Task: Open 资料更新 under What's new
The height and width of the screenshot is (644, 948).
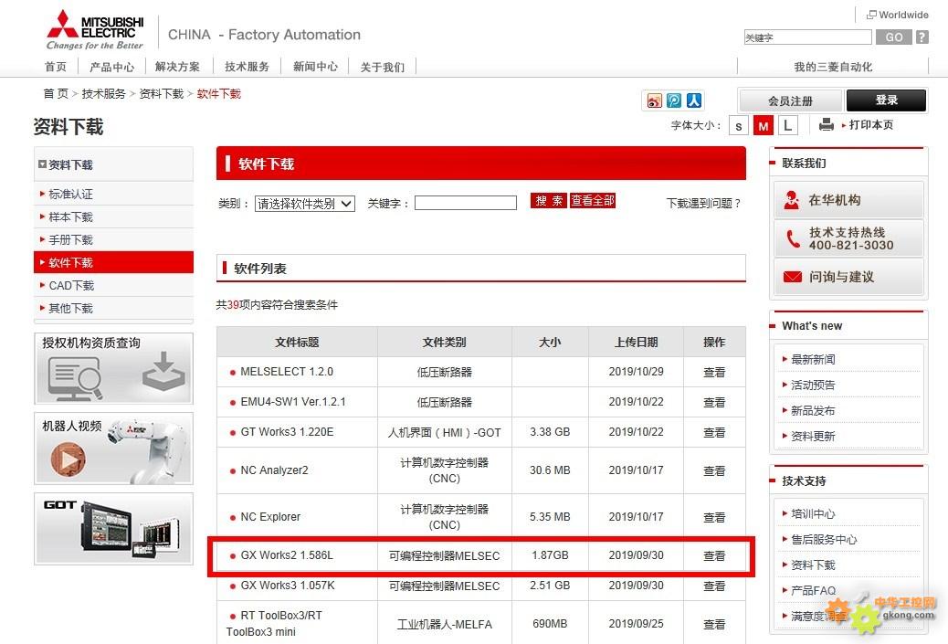Action: [x=813, y=436]
